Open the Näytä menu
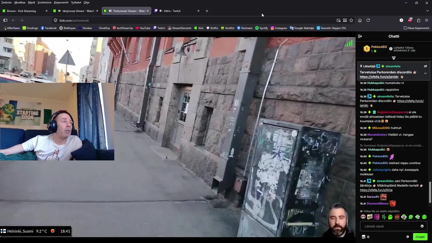The height and width of the screenshot is (243, 432). point(31,2)
